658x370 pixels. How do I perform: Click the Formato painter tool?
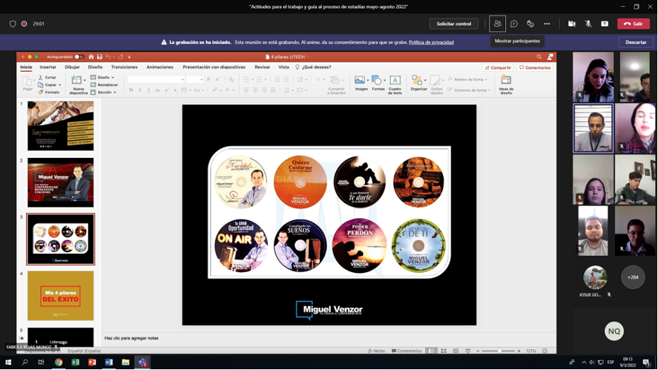[49, 92]
